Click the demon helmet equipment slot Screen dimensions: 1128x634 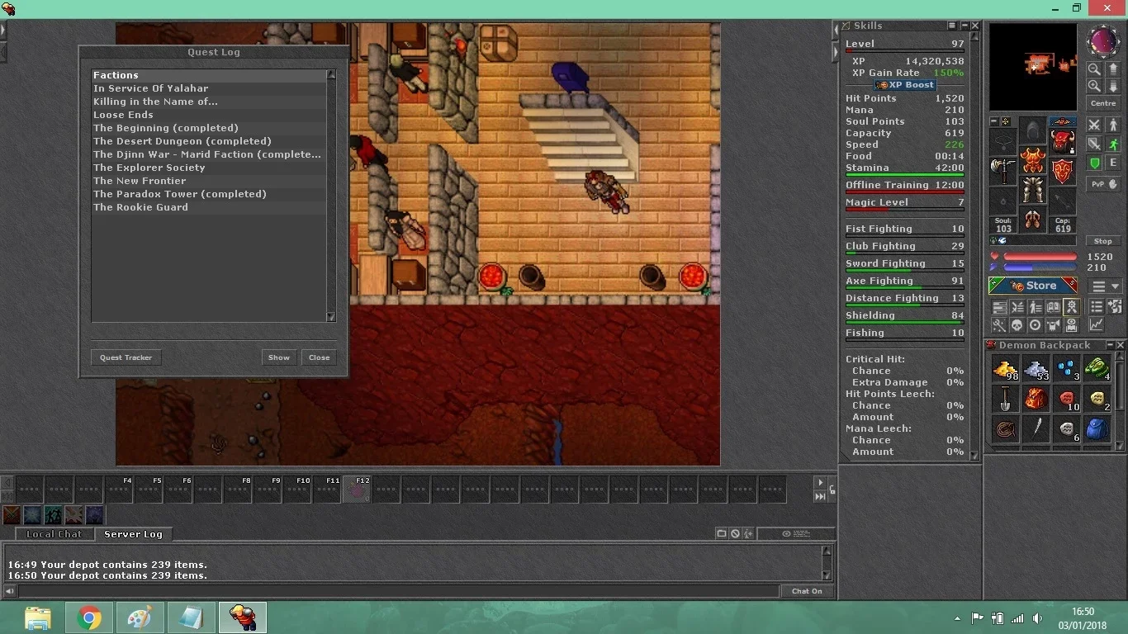tap(1063, 141)
